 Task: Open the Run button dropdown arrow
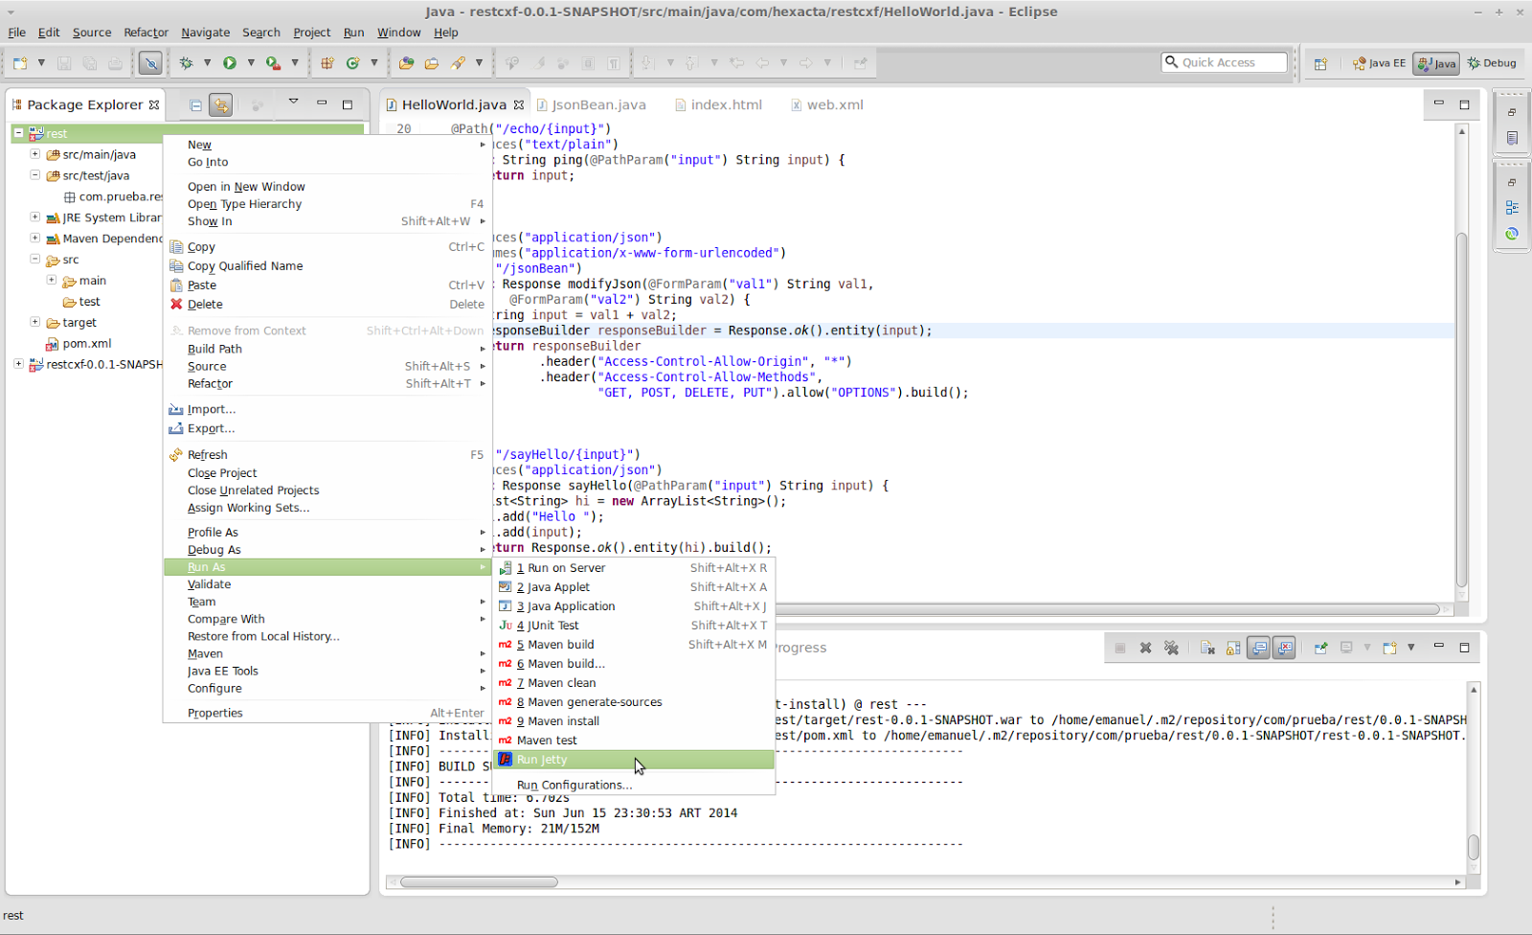click(x=251, y=63)
